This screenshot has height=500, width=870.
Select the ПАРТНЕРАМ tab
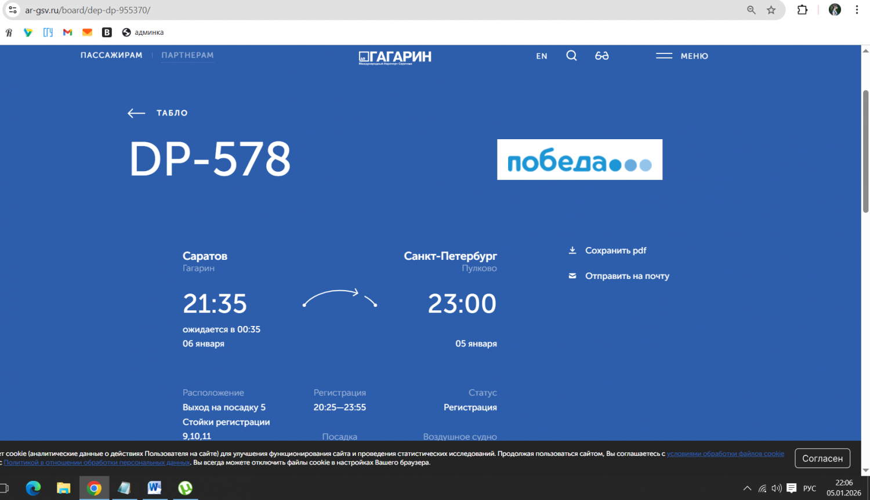click(187, 55)
